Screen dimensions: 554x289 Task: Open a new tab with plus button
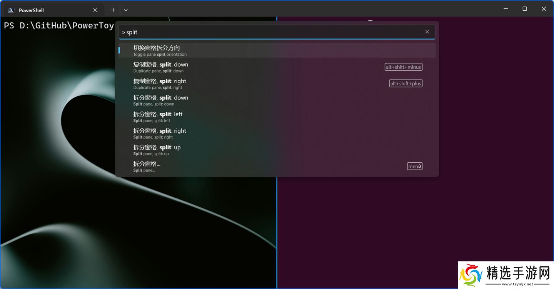pyautogui.click(x=113, y=10)
